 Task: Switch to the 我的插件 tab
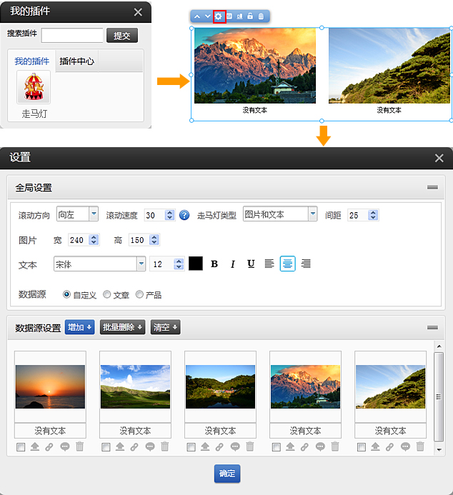pos(31,61)
